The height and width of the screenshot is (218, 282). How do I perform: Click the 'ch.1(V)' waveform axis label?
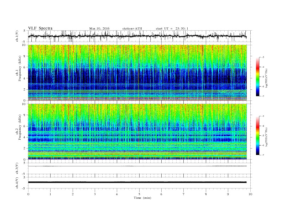[x=17, y=36]
